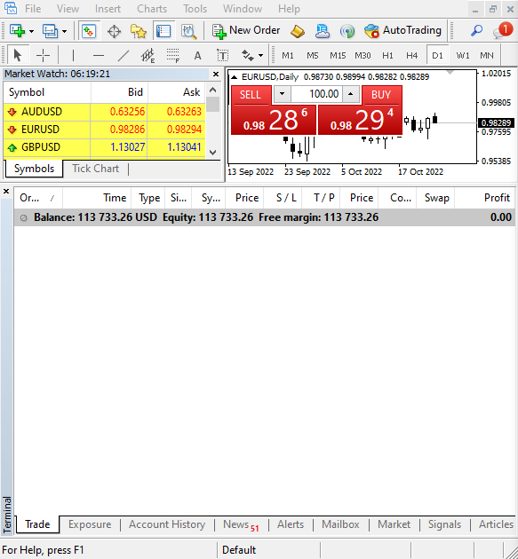This screenshot has width=518, height=559.
Task: Click the 100.00 volume input field
Action: point(316,94)
